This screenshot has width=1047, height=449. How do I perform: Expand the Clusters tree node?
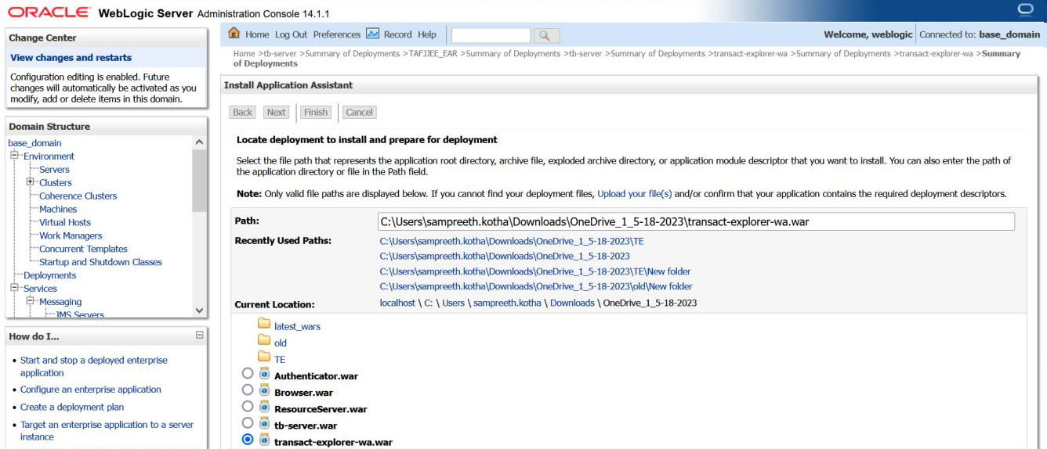(x=30, y=182)
